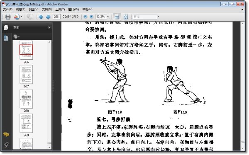249x155 pixels.
Task: Open the 视图(V) menu
Action: point(34,10)
